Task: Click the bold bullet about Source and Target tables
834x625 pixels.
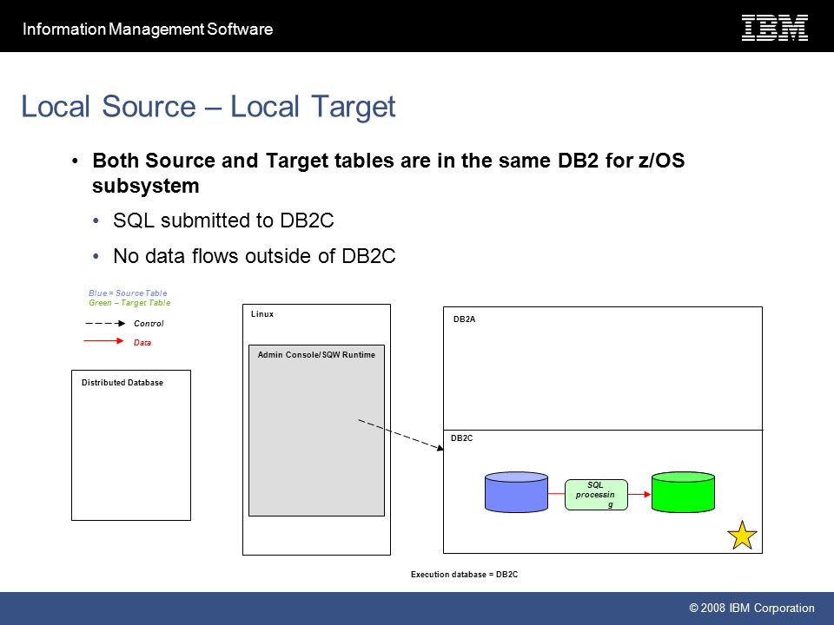Action: [x=388, y=174]
